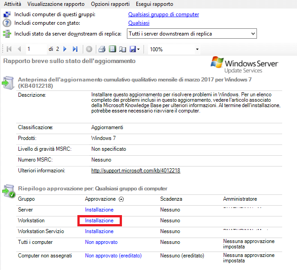Open the Esegui rapporto menu
297x270 pixels.
154,4
